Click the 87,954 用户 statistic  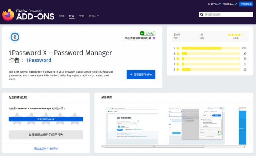177,36
